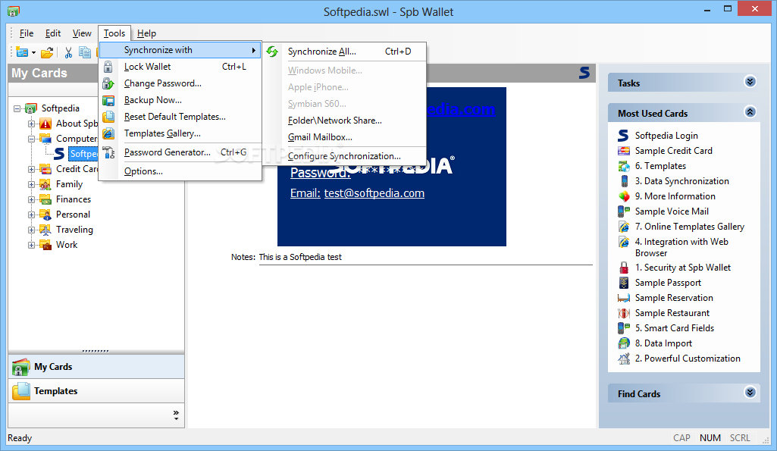Image resolution: width=777 pixels, height=451 pixels.
Task: Click the navigation pane configure buttons chevron
Action: click(176, 415)
